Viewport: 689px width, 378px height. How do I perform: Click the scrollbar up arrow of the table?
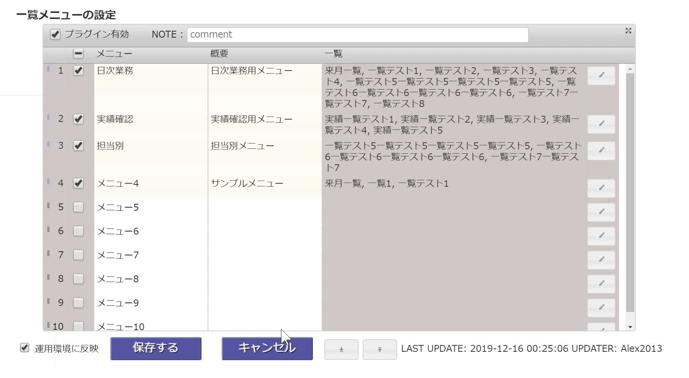pos(630,69)
